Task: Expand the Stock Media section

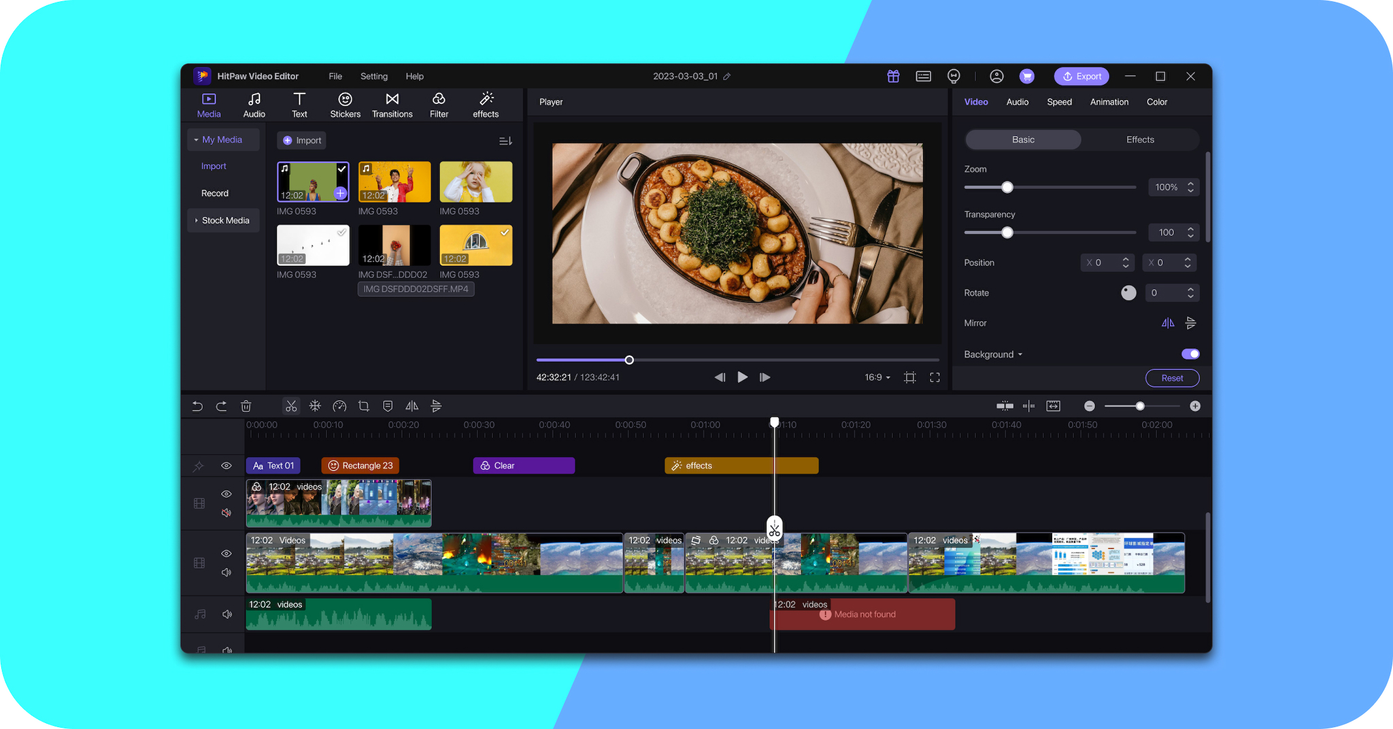Action: coord(223,220)
